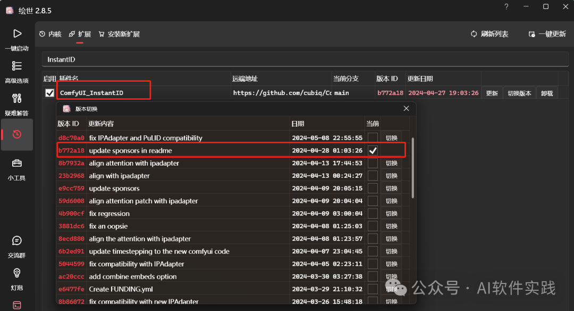
Task: Open the 安装新扩展 tab
Action: point(120,34)
